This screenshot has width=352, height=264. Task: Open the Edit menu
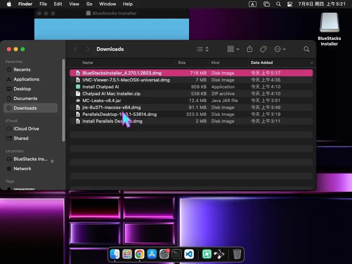[58, 4]
